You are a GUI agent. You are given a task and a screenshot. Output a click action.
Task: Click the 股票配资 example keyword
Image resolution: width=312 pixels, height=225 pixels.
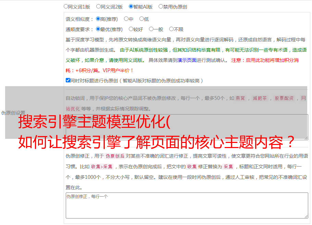[x=284, y=98]
